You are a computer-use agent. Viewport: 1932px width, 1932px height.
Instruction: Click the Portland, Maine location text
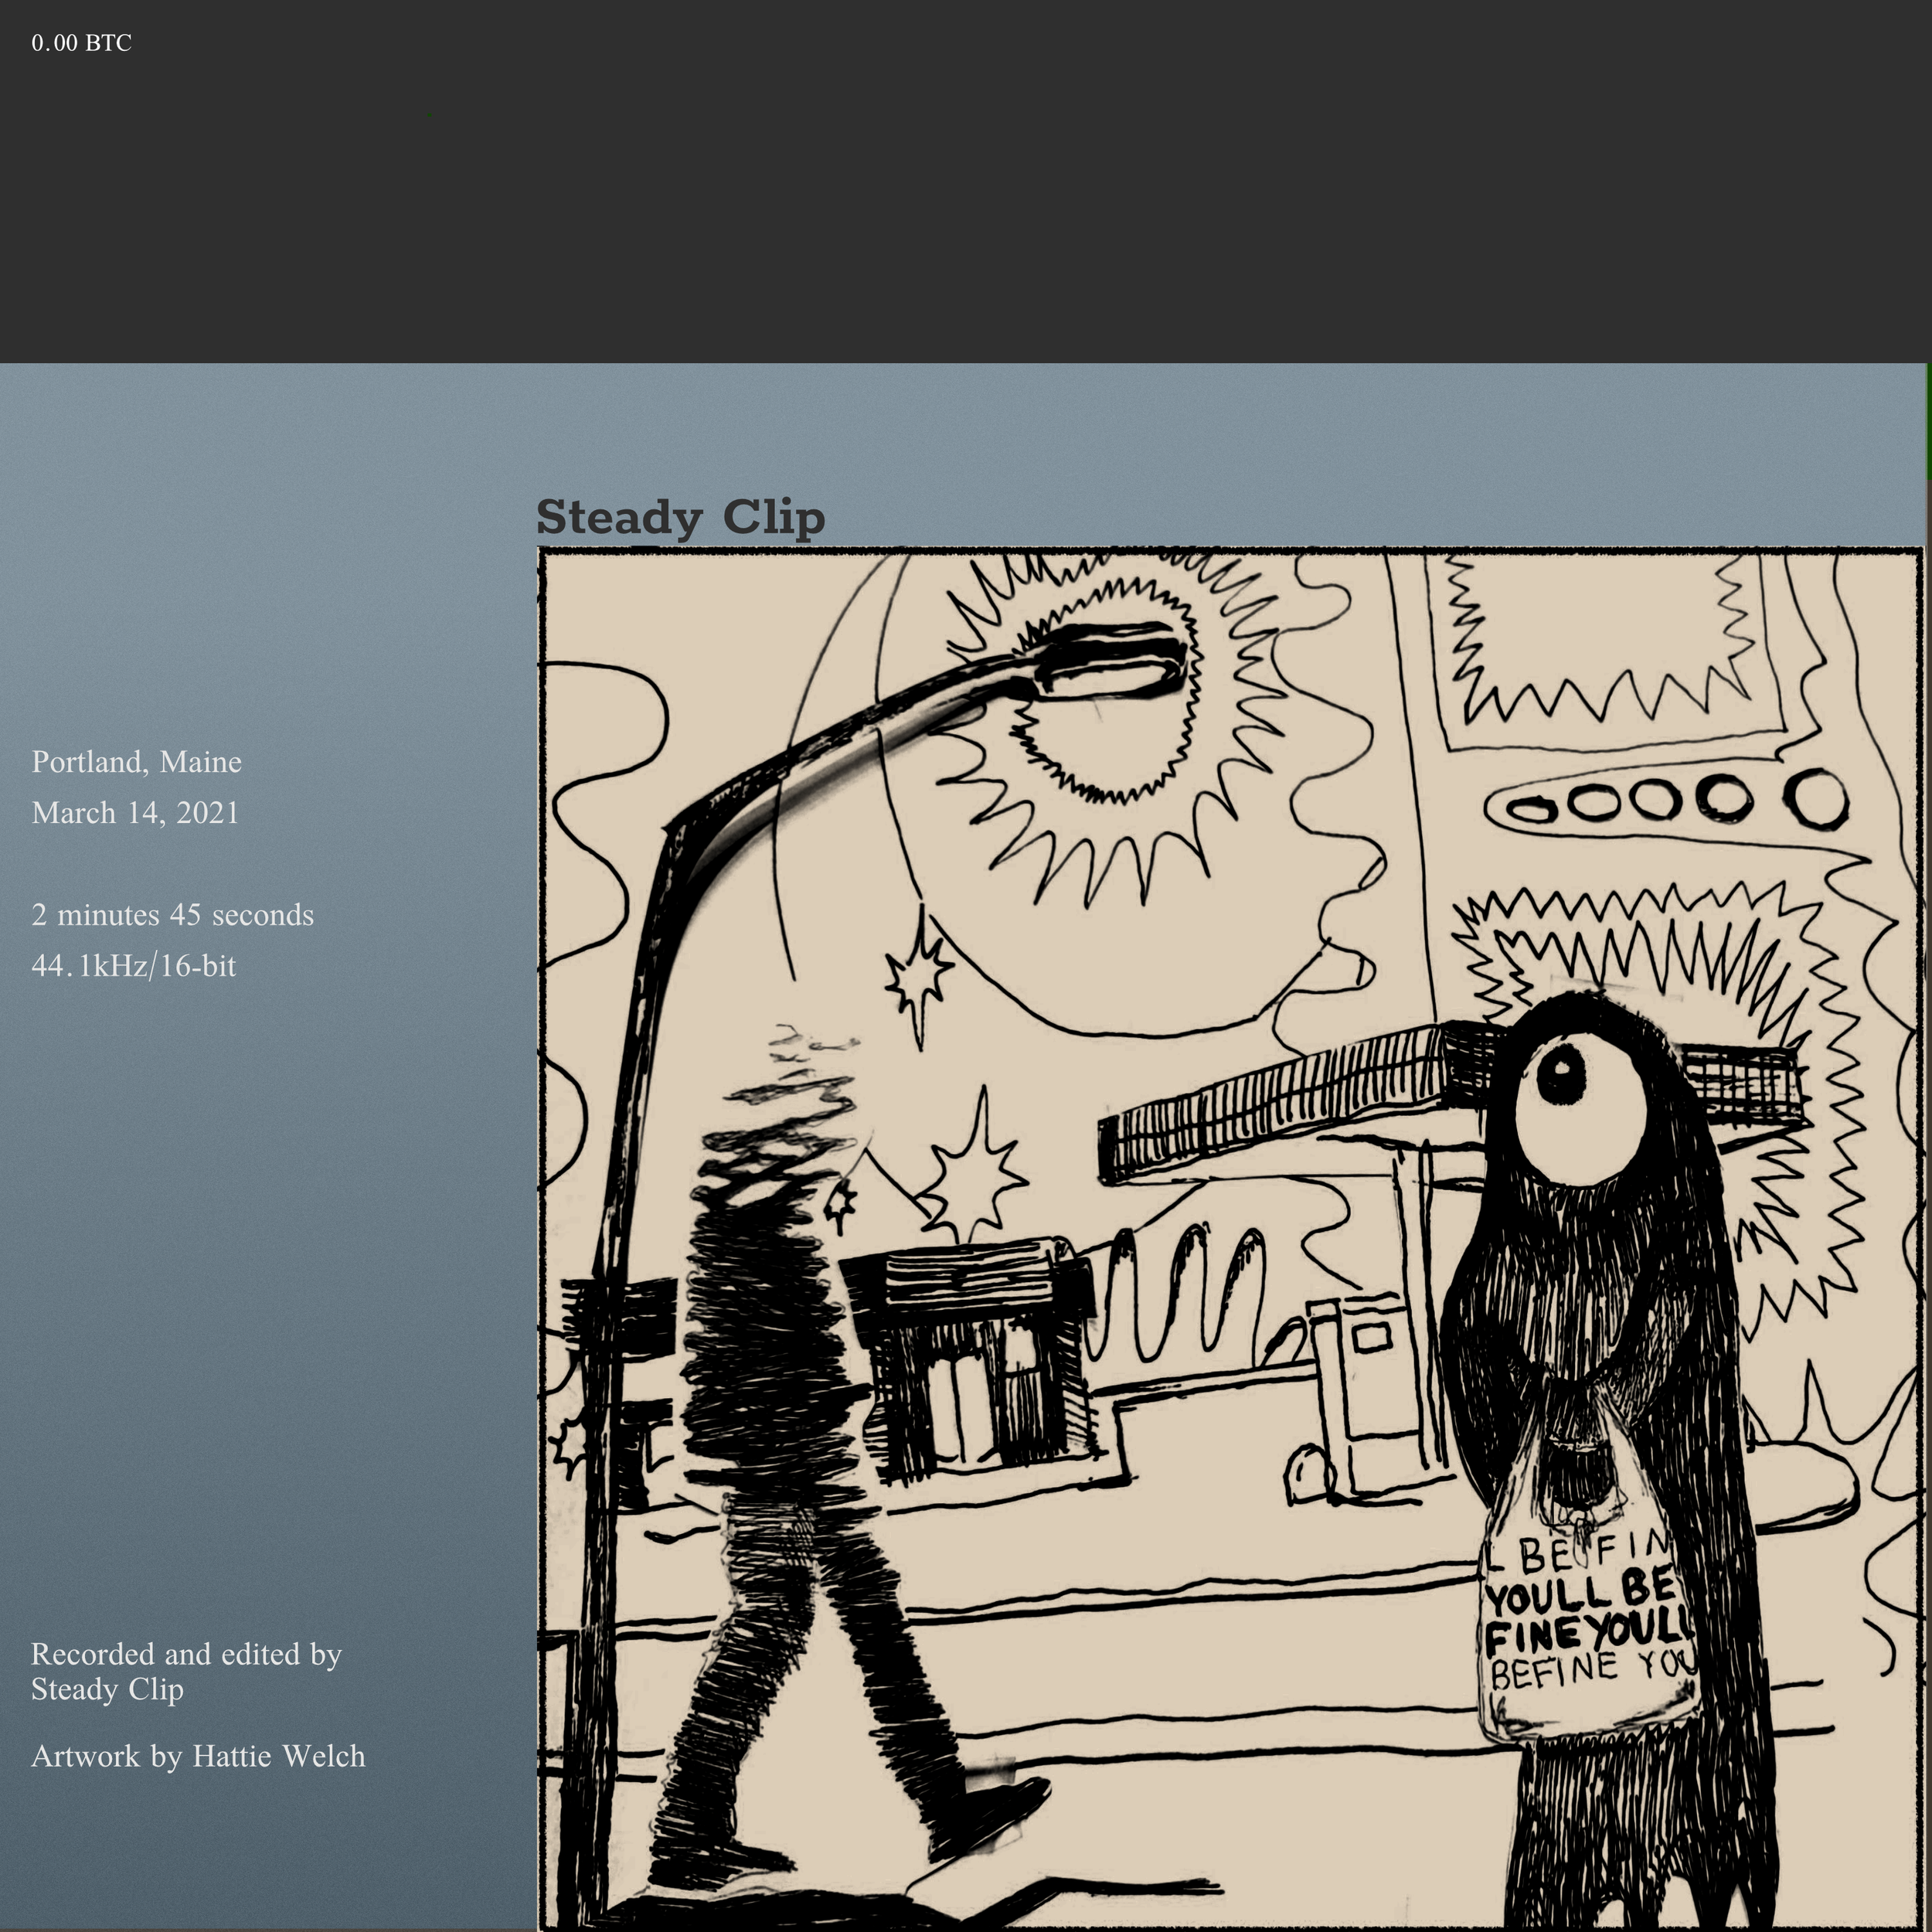pyautogui.click(x=136, y=762)
